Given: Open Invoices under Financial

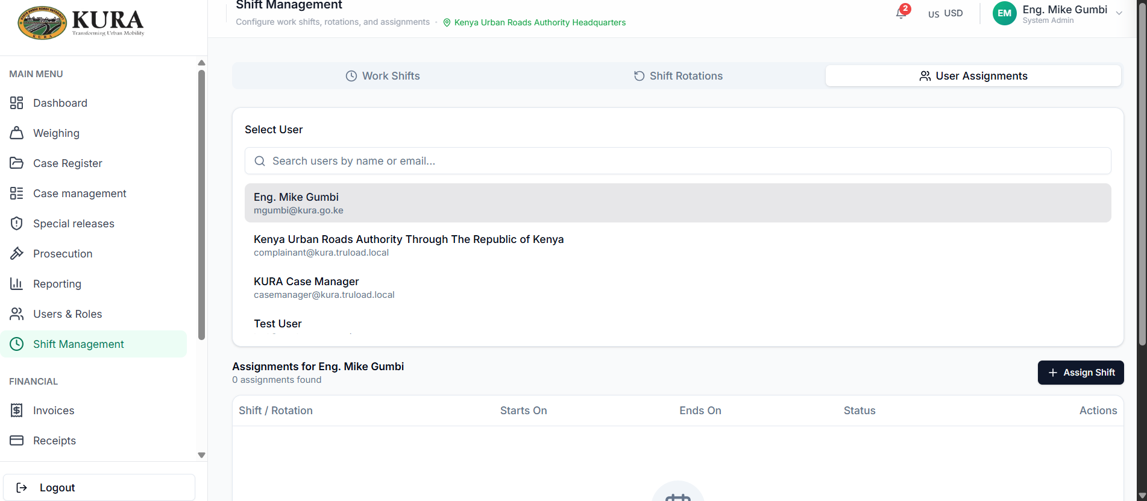Looking at the screenshot, I should [x=93, y=411].
